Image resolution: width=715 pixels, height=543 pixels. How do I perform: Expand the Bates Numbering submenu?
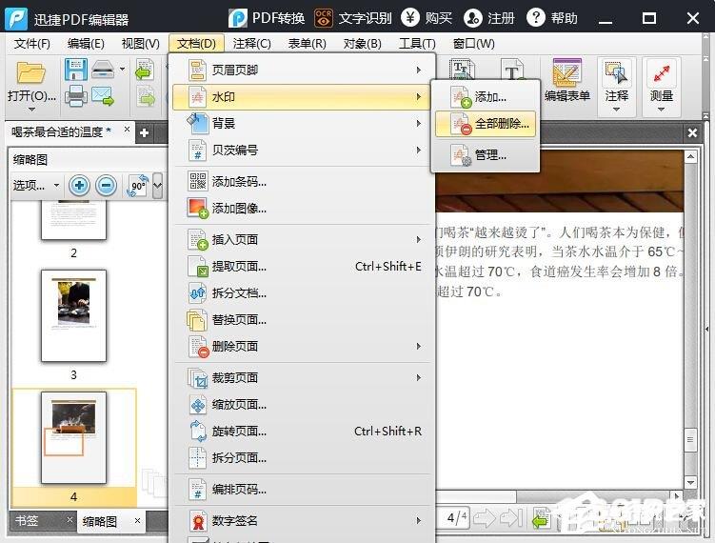tap(302, 151)
